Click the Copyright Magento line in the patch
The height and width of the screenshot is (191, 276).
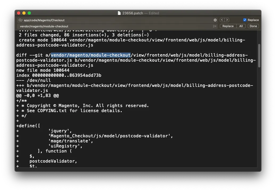click(x=80, y=105)
